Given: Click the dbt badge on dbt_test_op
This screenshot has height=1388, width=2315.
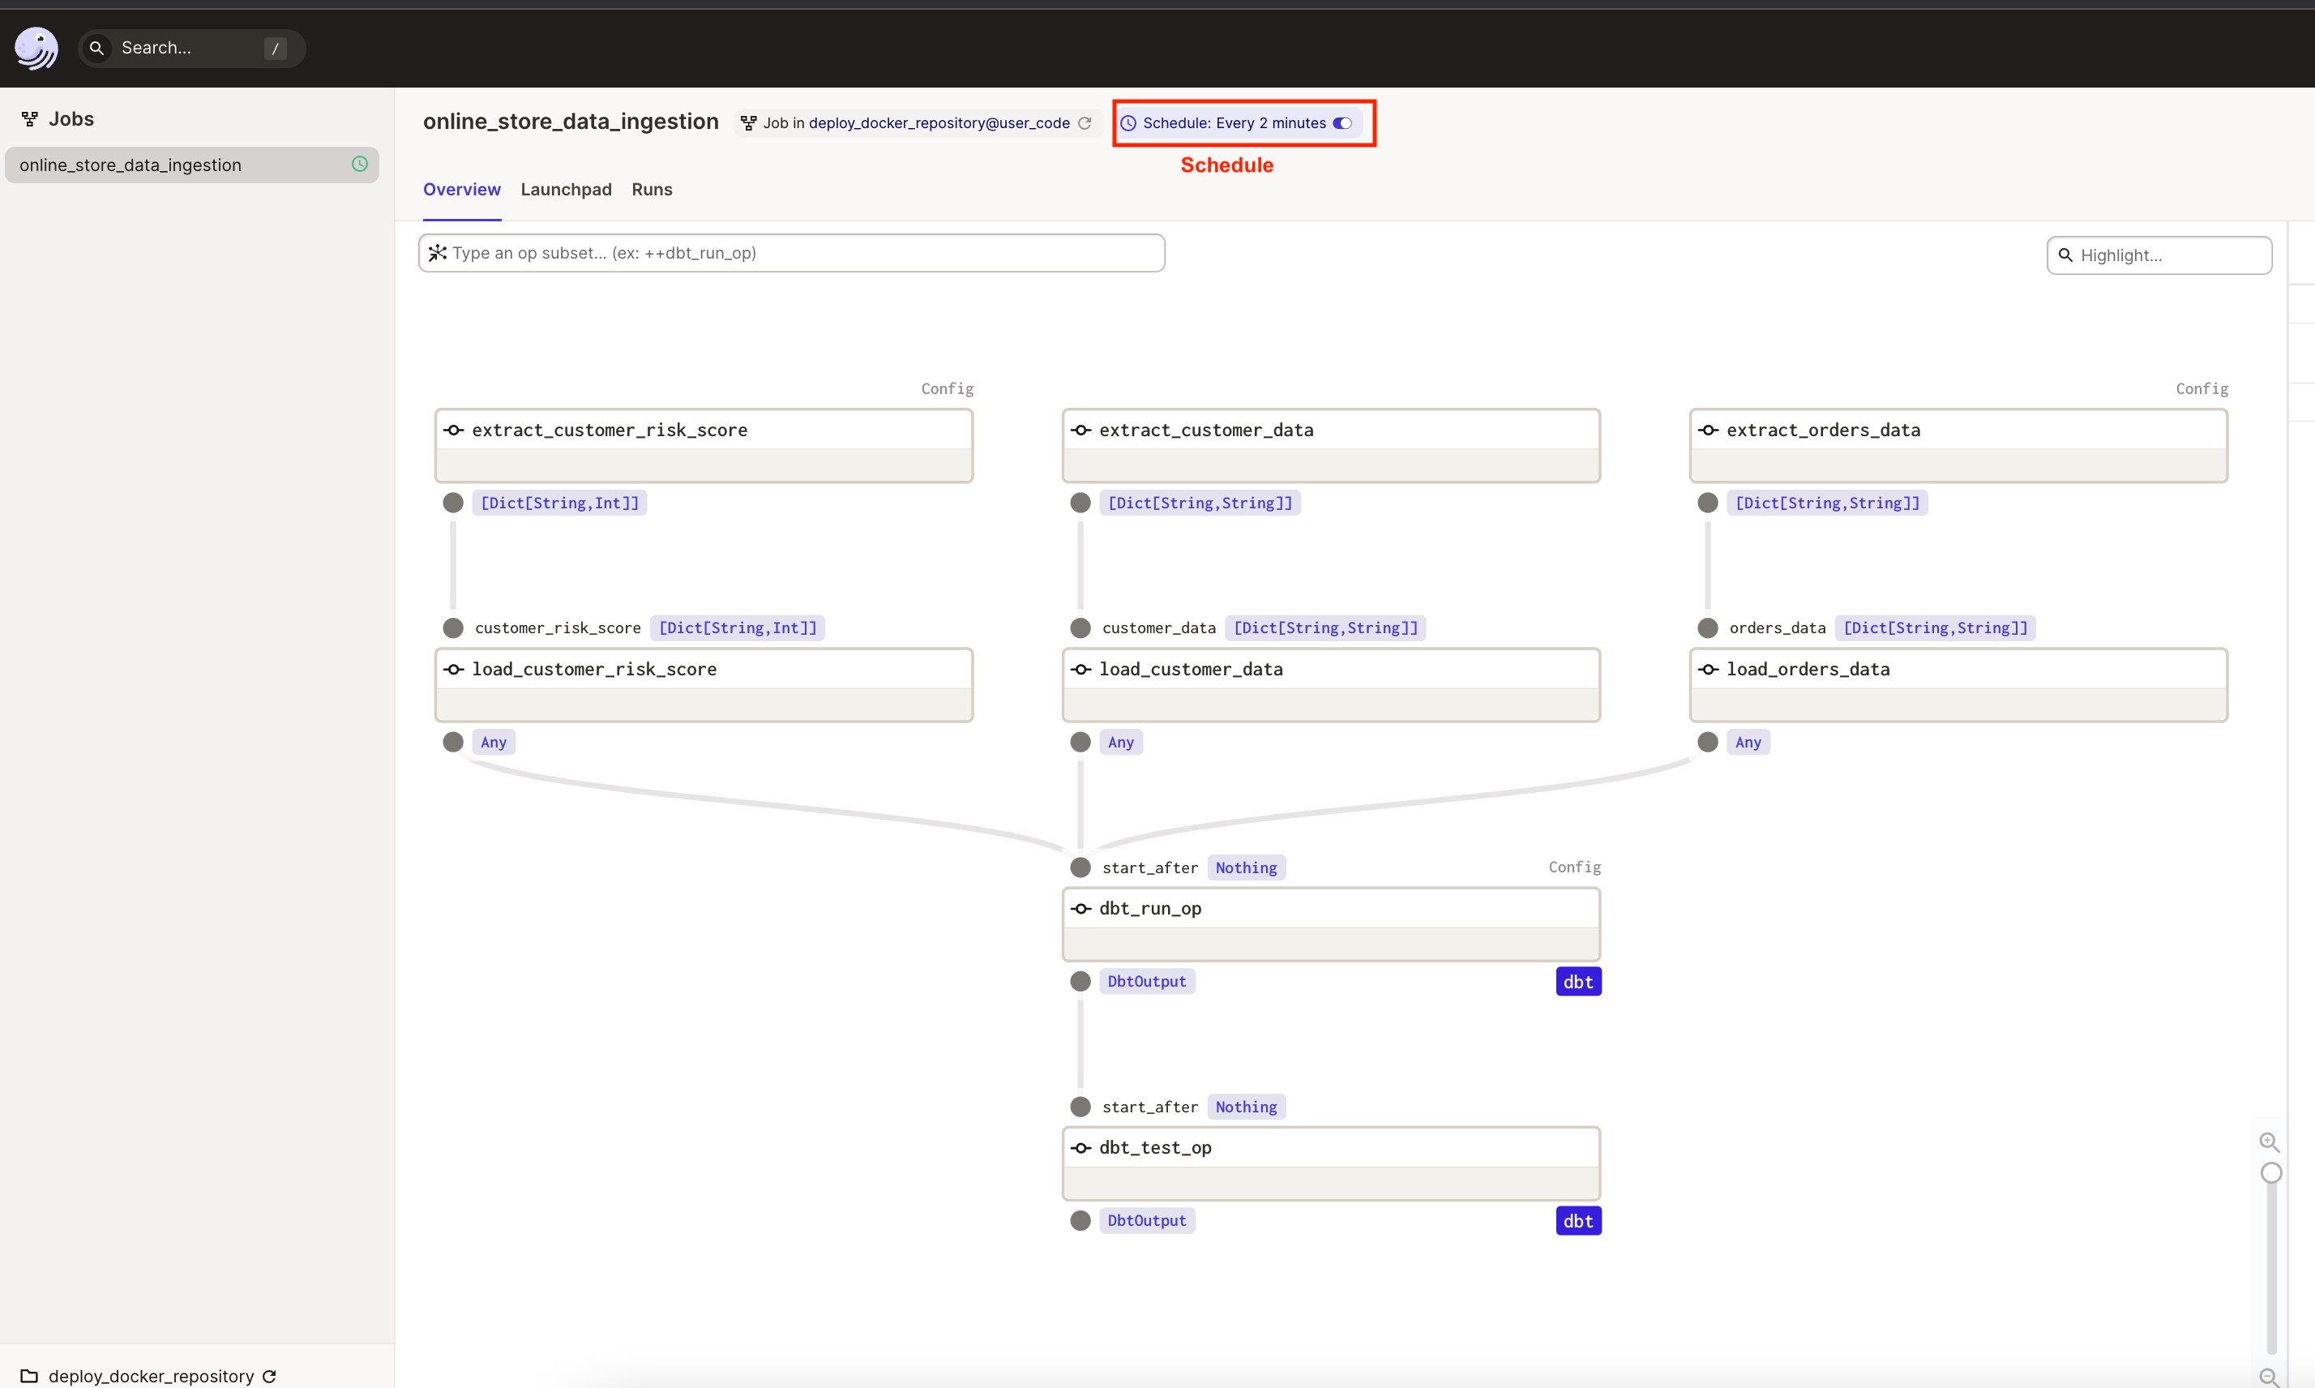Looking at the screenshot, I should pyautogui.click(x=1577, y=1220).
